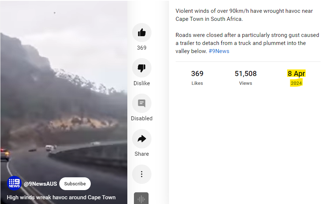The width and height of the screenshot is (322, 204).
Task: Open the @9NewsAUS channel name
Action: [41, 184]
